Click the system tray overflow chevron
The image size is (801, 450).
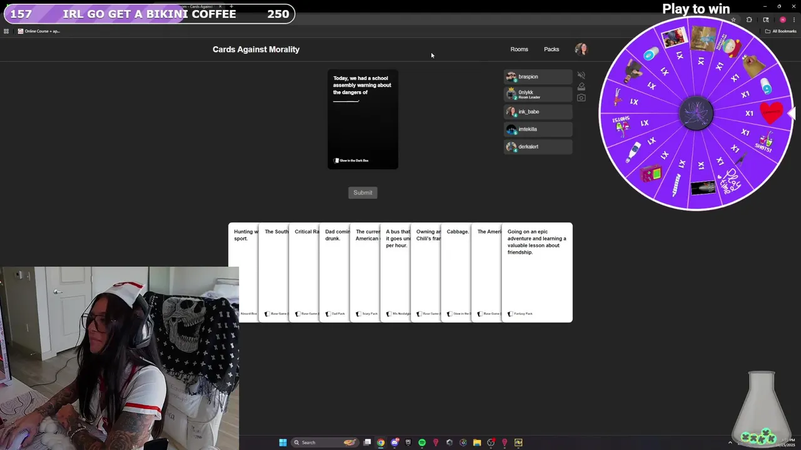730,442
